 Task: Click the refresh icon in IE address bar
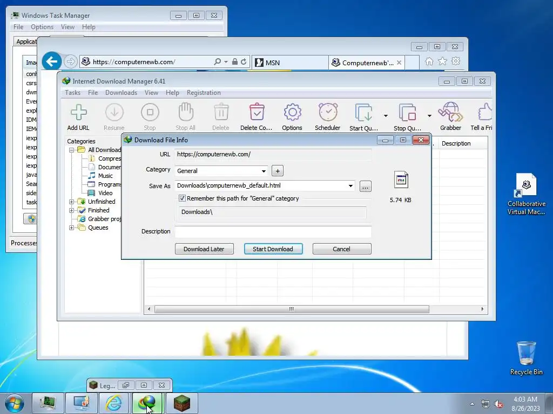244,61
